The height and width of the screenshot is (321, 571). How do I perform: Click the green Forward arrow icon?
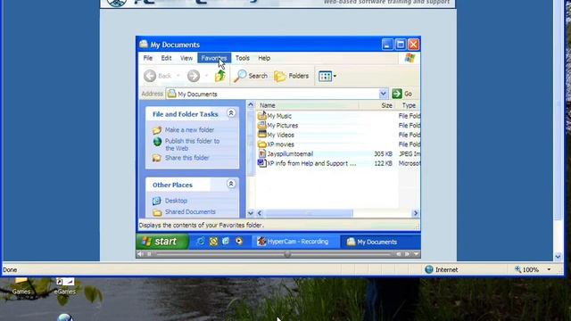[x=194, y=76]
